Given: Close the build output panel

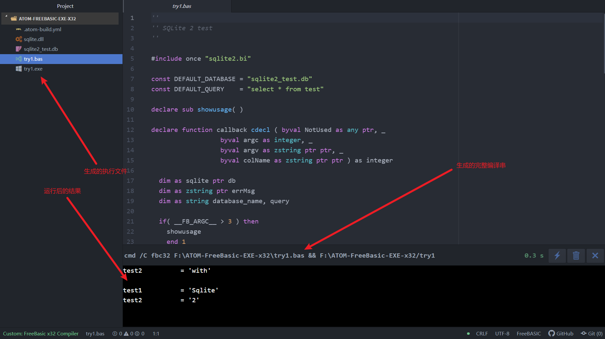Looking at the screenshot, I should (595, 256).
